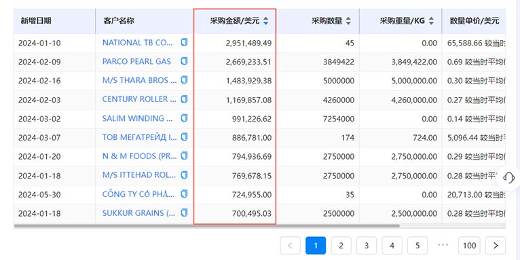Viewport: 520px width, 260px height.
Task: Copy the ТОВ МЕГАТРЕЙД customer name
Action: tap(184, 137)
